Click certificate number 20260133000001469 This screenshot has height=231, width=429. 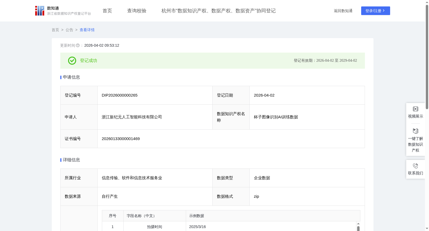121,139
